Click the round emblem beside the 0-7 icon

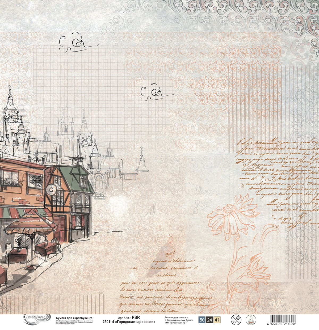pyautogui.click(x=250, y=320)
